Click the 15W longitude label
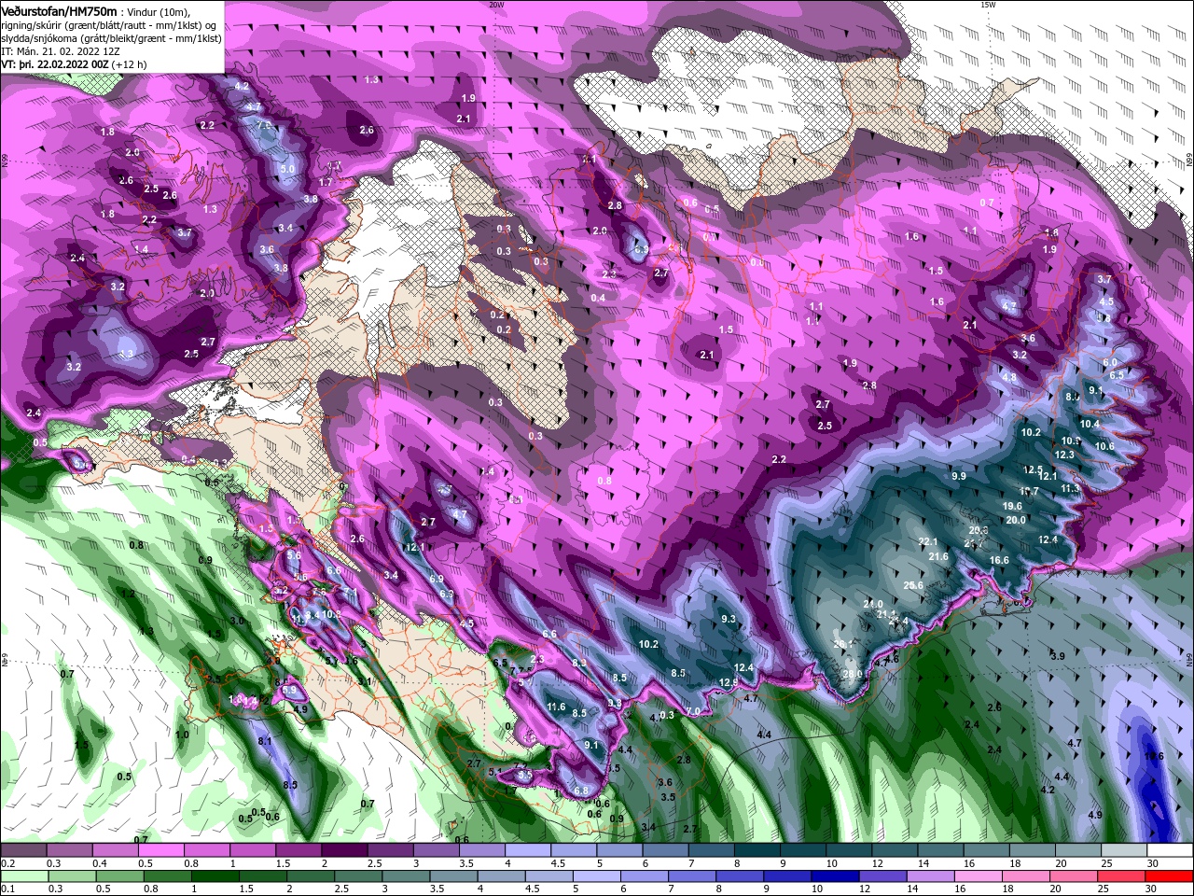This screenshot has width=1194, height=896. tap(988, 5)
